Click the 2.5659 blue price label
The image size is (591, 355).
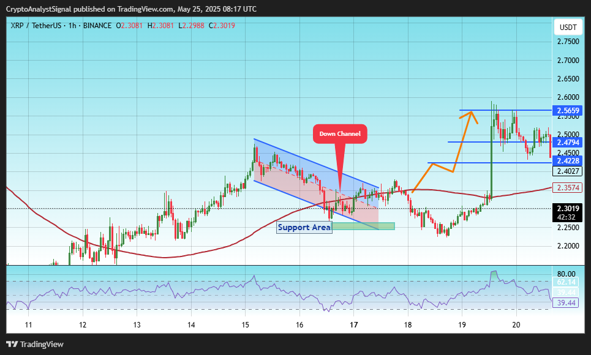568,110
